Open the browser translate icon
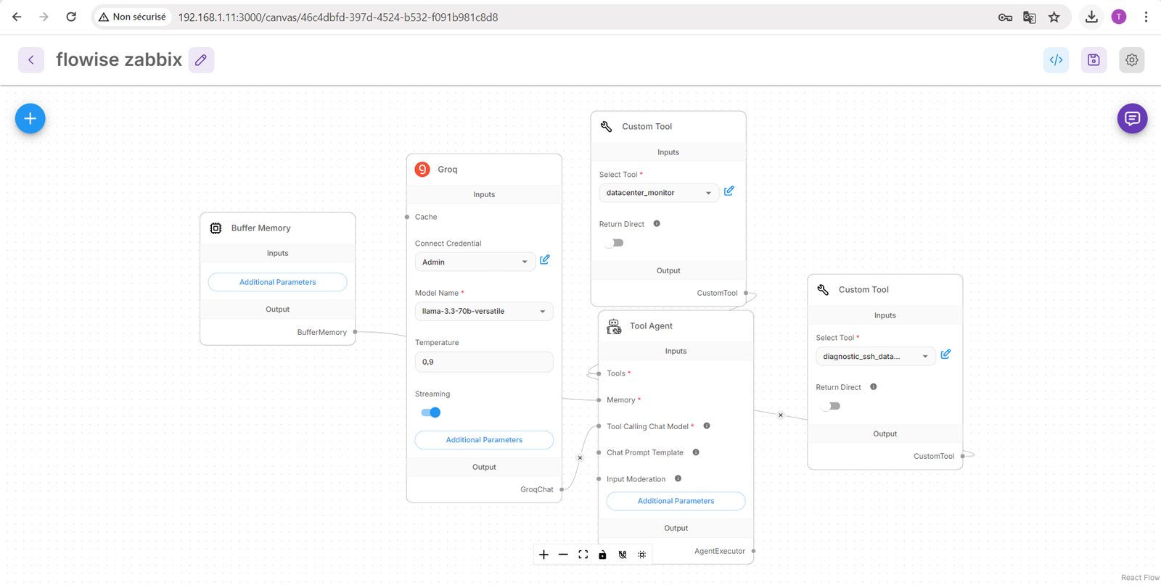Image resolution: width=1161 pixels, height=585 pixels. tap(1029, 17)
